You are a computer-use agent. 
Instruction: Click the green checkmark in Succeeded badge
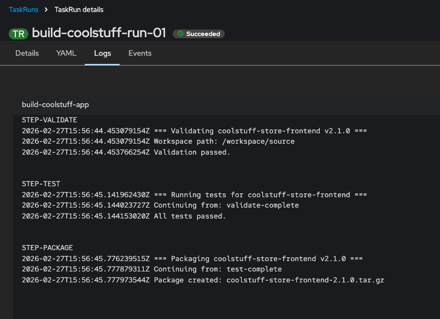(x=179, y=33)
